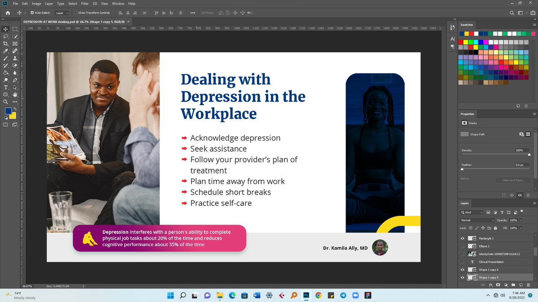
Task: Select the Pen tool
Action: coord(15,80)
